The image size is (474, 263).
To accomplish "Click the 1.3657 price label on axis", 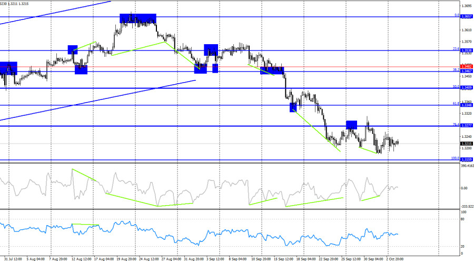I will 467,17.
